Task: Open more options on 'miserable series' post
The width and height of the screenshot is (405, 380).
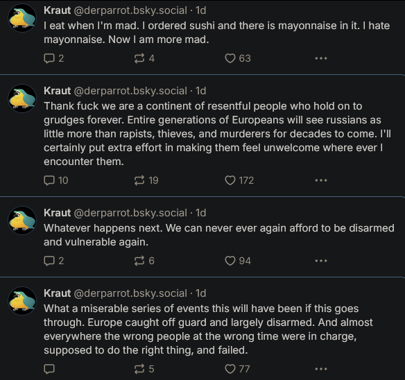Action: (321, 369)
